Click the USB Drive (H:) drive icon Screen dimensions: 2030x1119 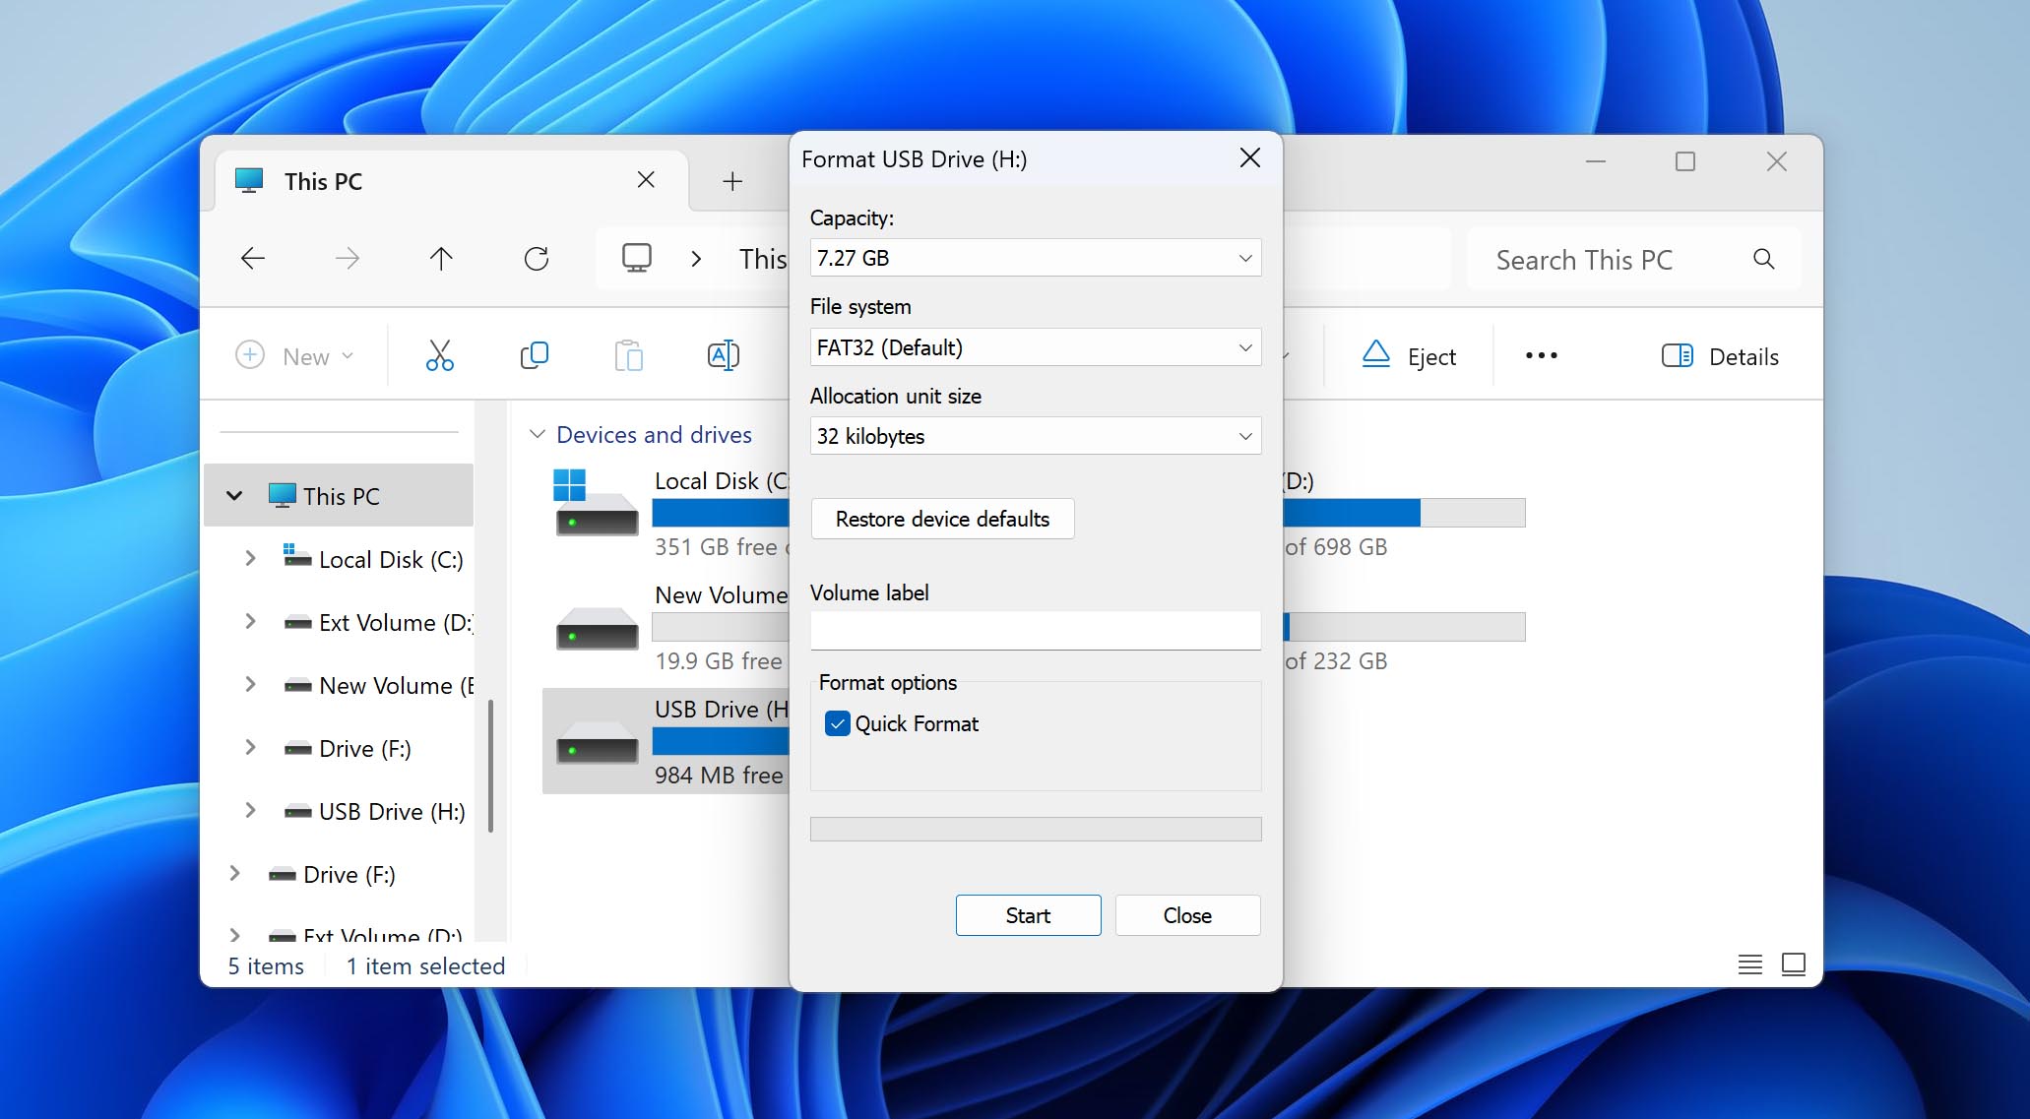[x=597, y=743]
